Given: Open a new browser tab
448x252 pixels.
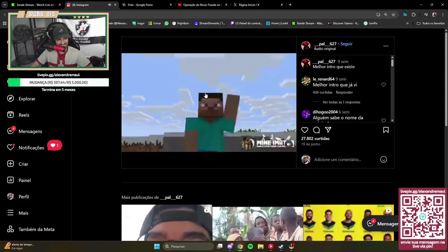Looking at the screenshot, I should pos(290,5).
